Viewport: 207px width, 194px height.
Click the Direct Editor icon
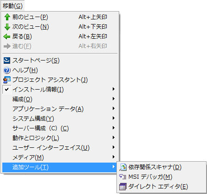coord(123,187)
